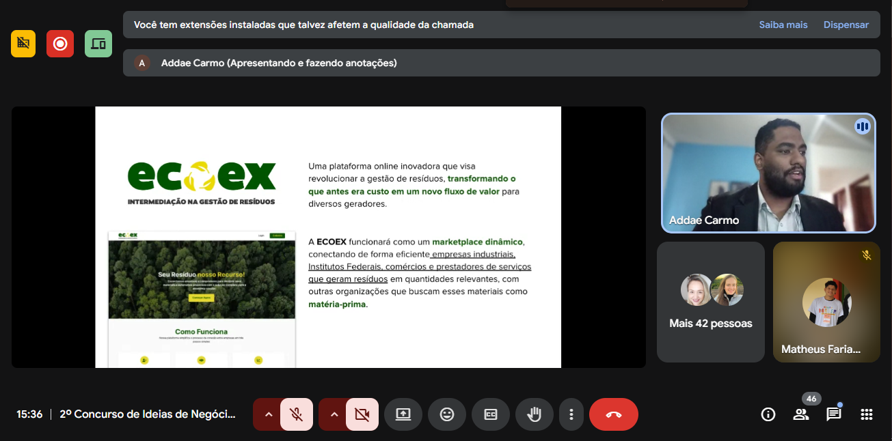Unmute the microphone

[297, 414]
